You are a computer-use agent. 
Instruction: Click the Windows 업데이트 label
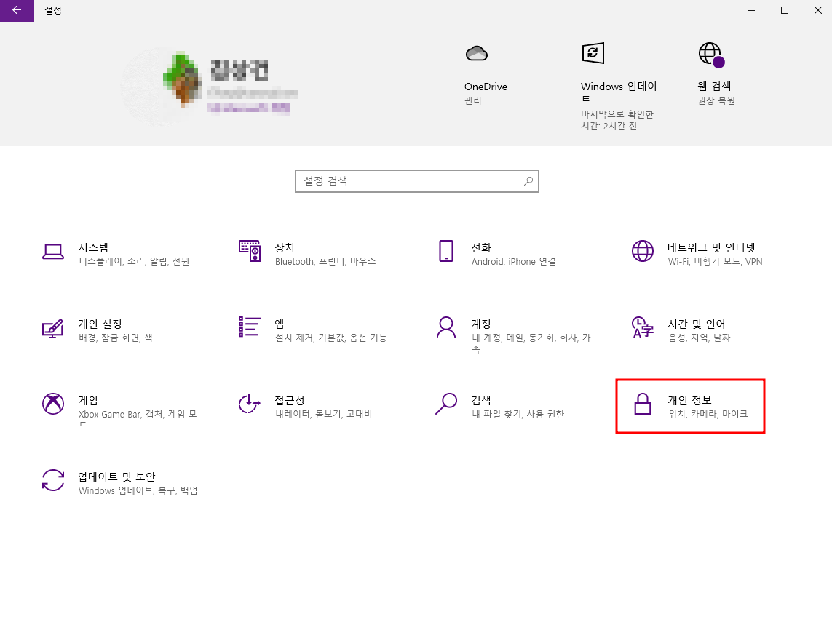click(619, 93)
